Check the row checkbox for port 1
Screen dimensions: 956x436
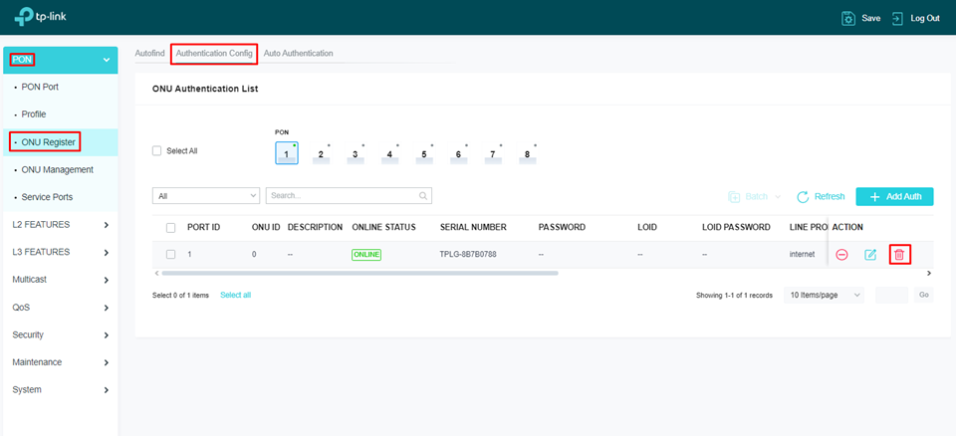(x=171, y=255)
